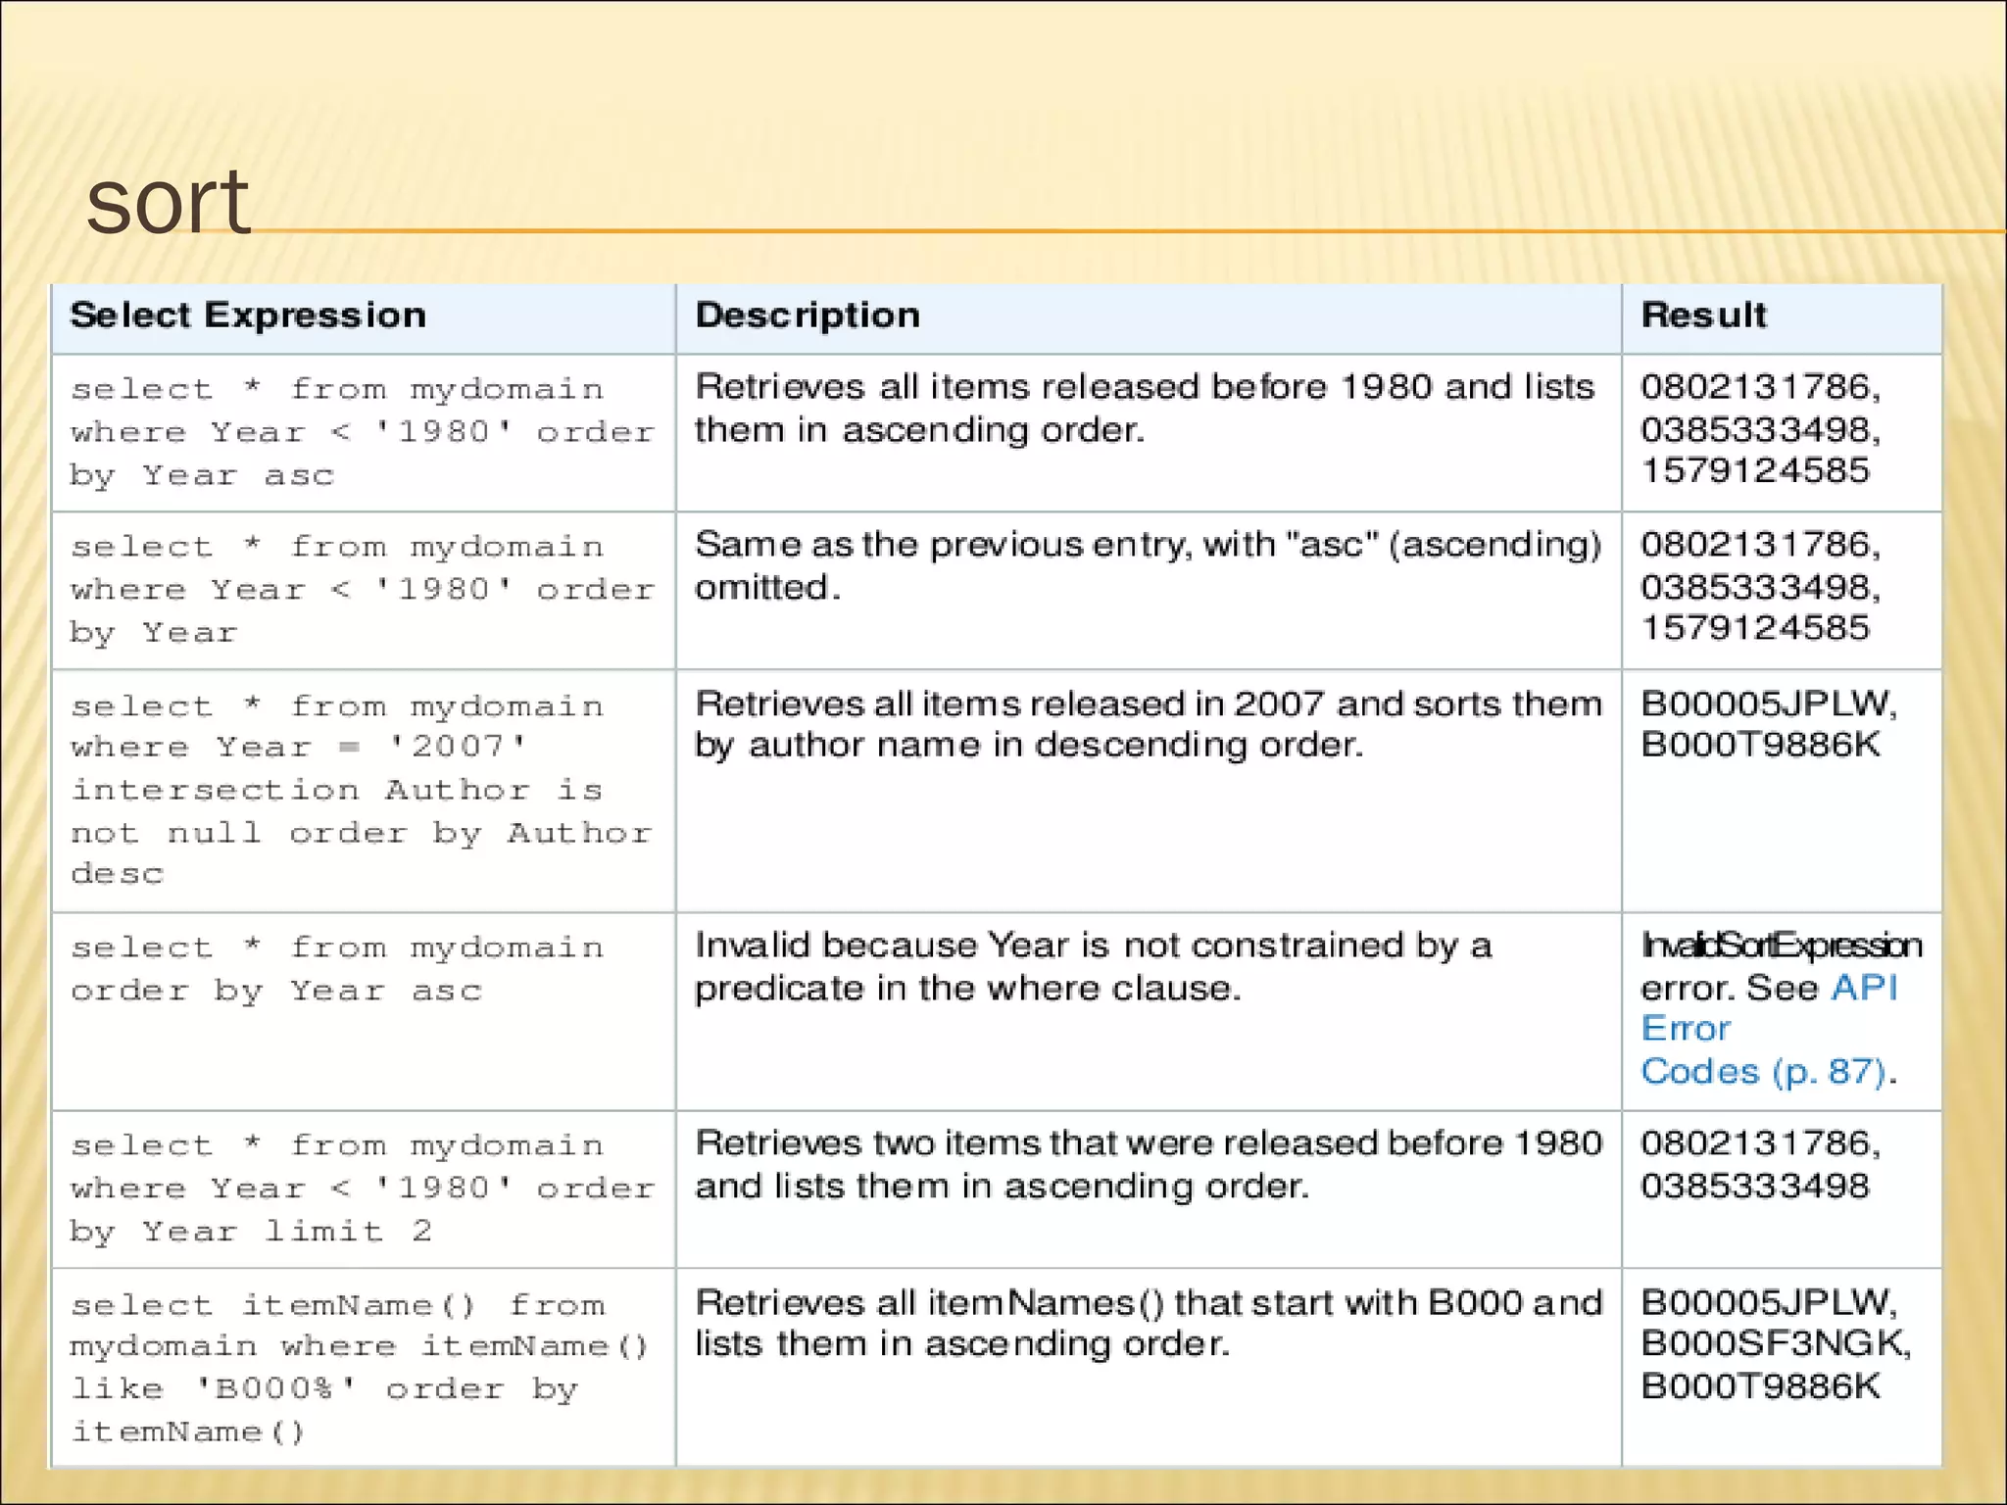Click the query ending 'order by Year' without asc

point(361,590)
